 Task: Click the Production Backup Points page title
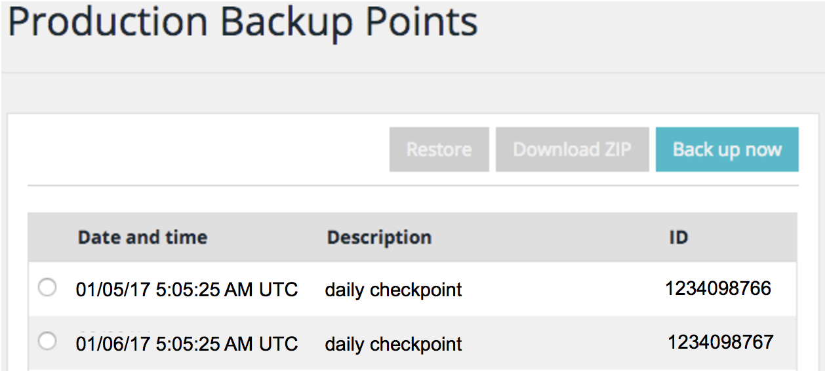click(243, 23)
